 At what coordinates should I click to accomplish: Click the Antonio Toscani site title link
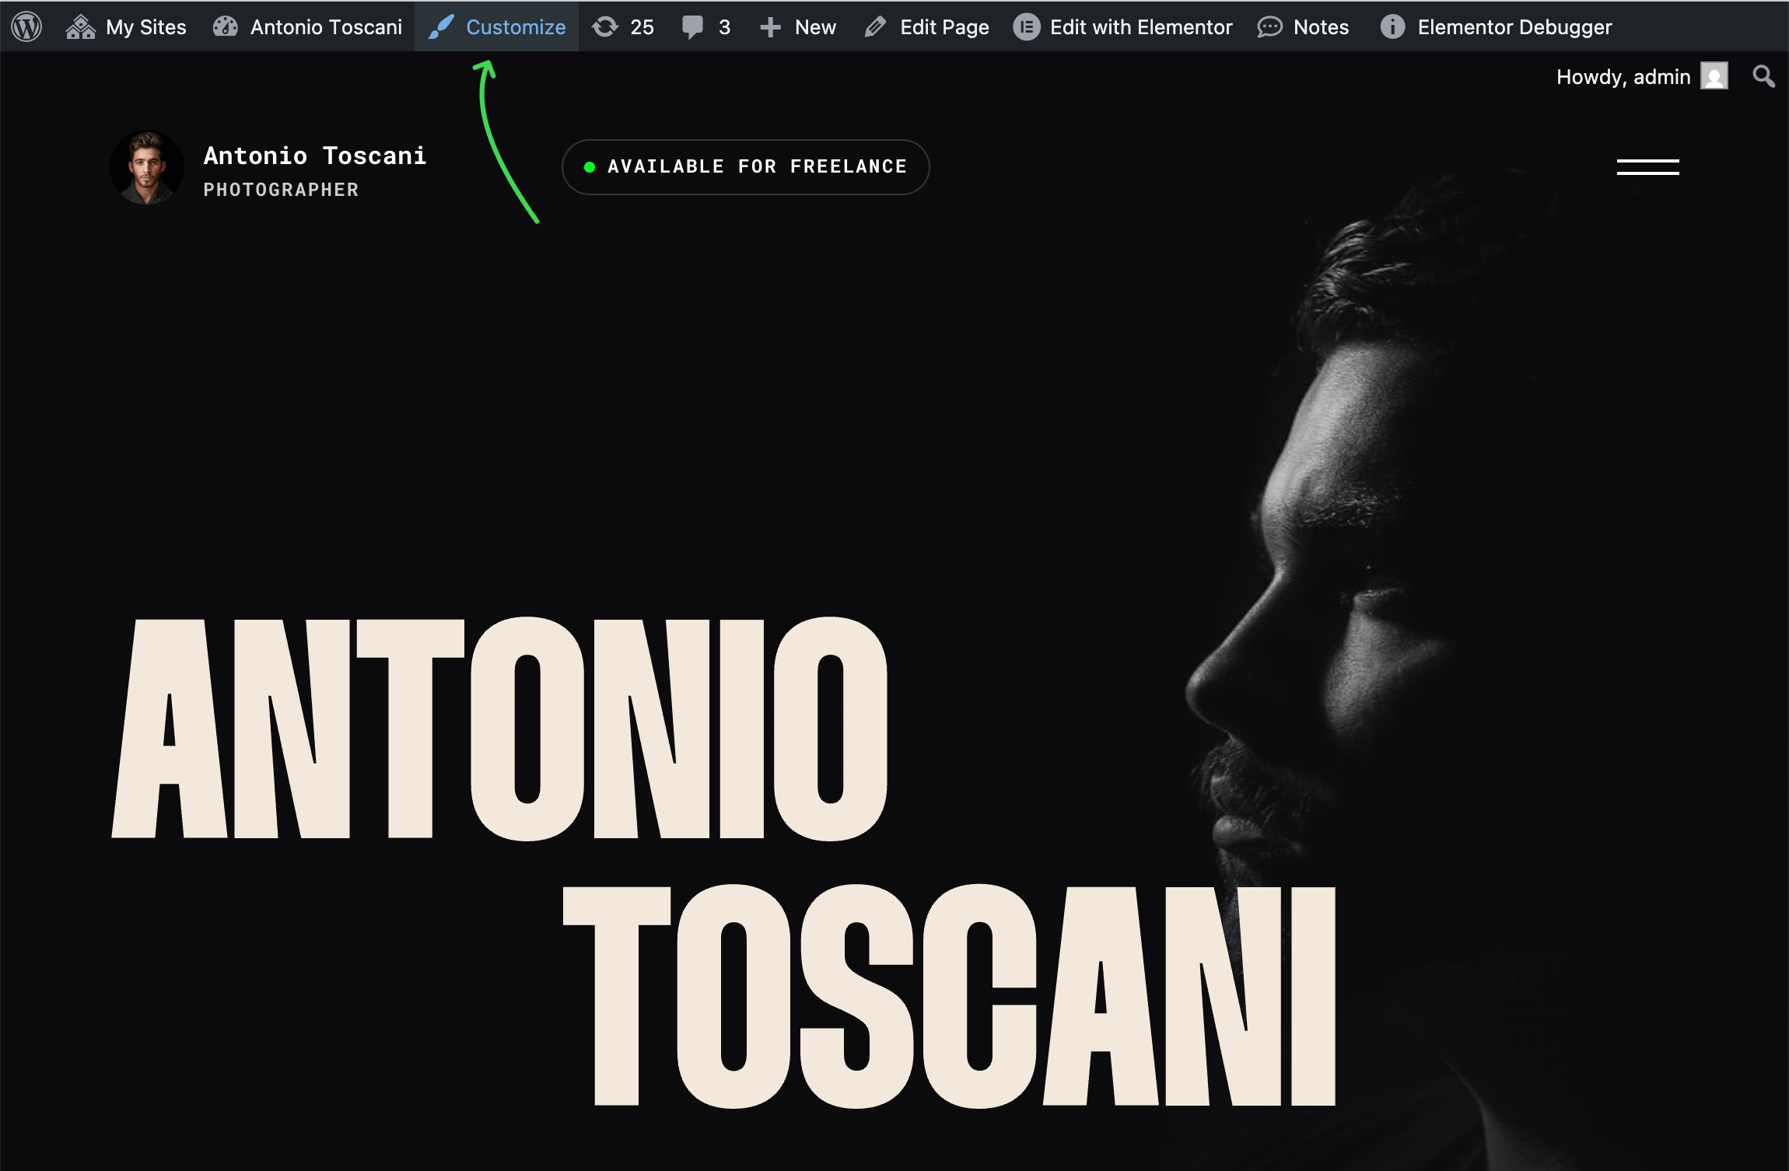pyautogui.click(x=314, y=156)
